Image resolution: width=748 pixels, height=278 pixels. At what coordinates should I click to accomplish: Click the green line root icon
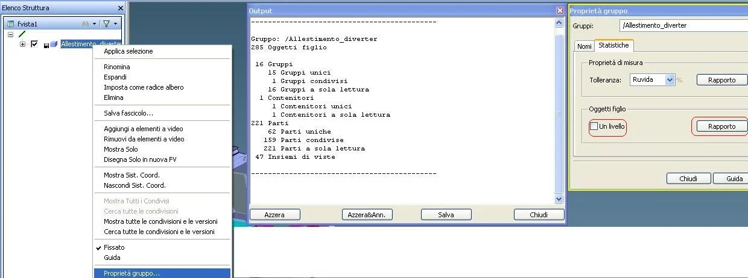(22, 34)
